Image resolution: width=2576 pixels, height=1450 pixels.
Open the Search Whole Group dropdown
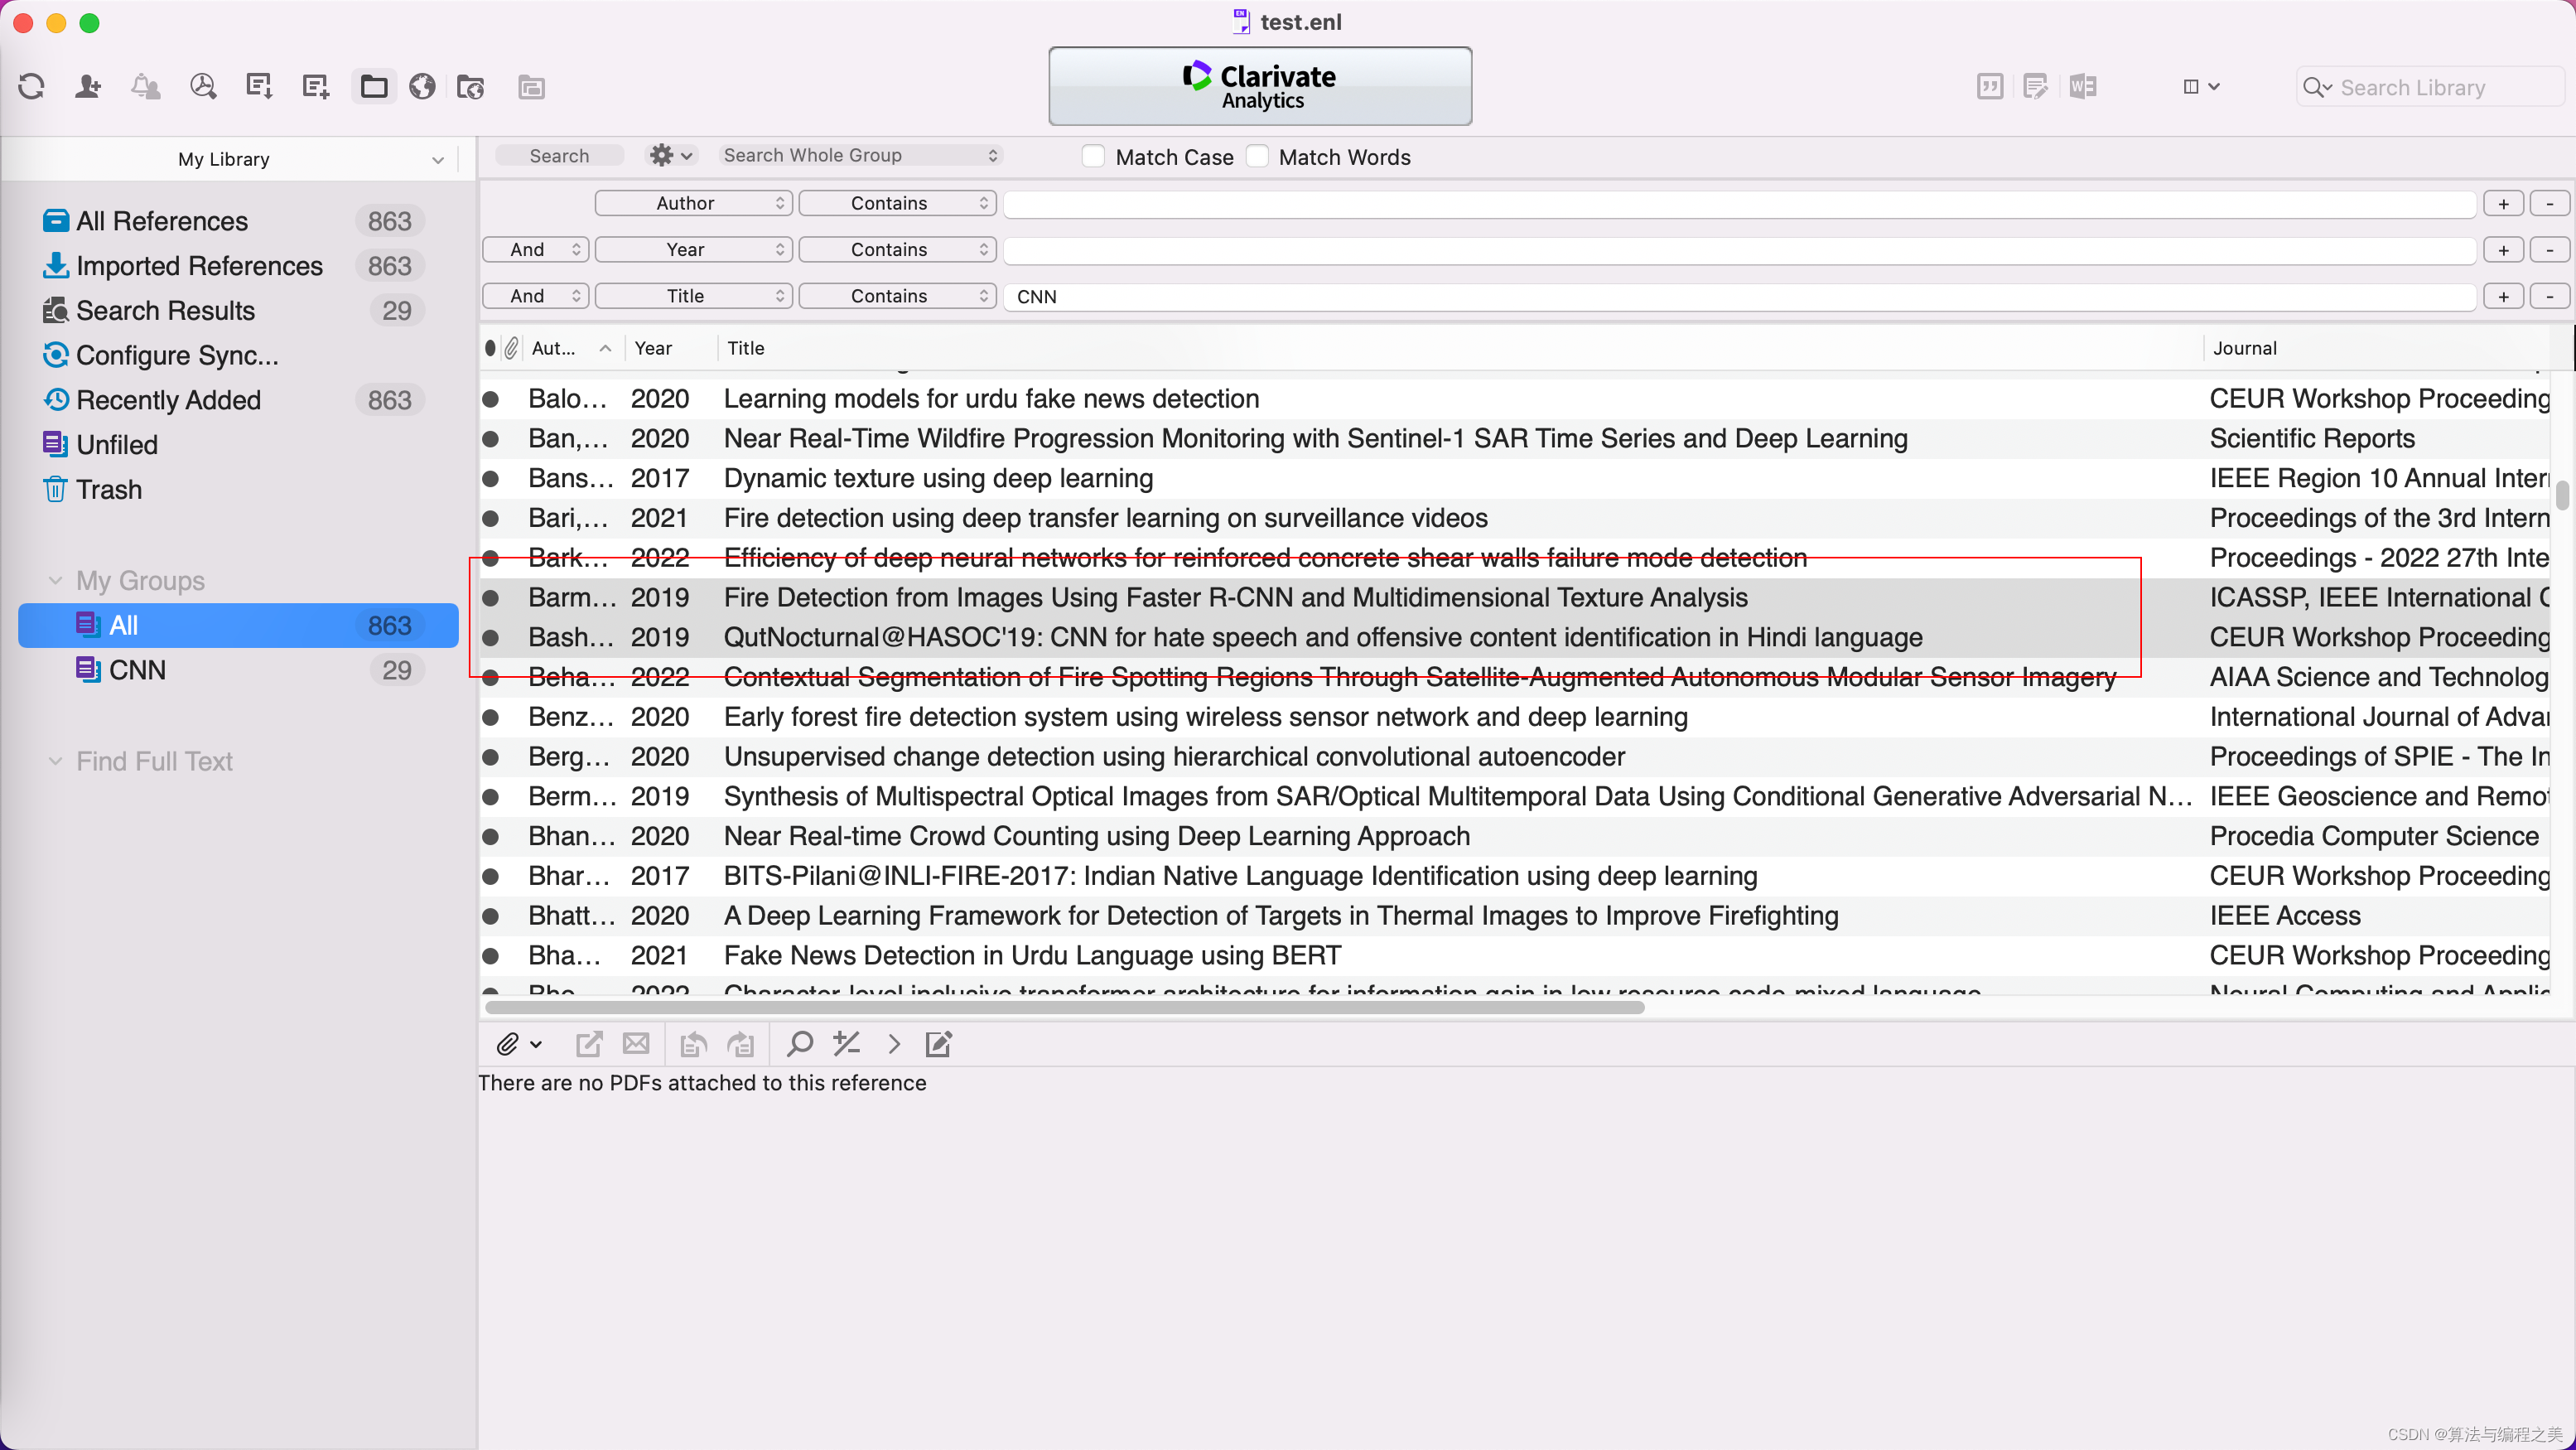860,155
